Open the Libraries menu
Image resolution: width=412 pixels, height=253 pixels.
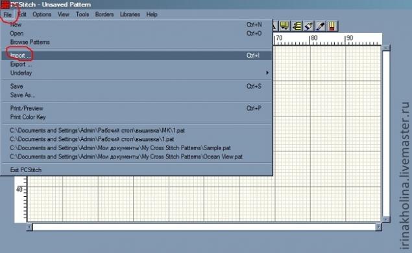[x=130, y=14]
